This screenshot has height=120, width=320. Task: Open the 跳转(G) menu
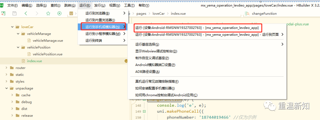(70, 6)
